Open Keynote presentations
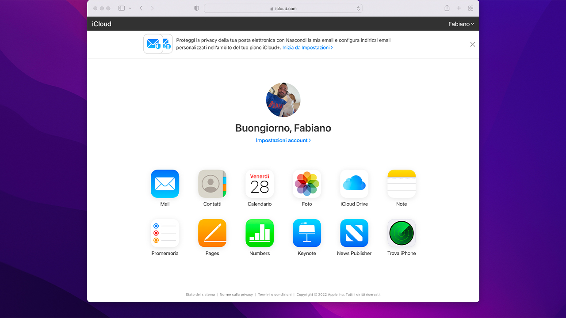Image resolution: width=566 pixels, height=318 pixels. coord(307,233)
